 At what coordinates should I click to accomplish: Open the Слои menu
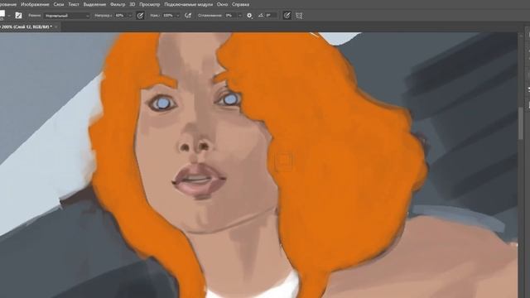point(59,4)
